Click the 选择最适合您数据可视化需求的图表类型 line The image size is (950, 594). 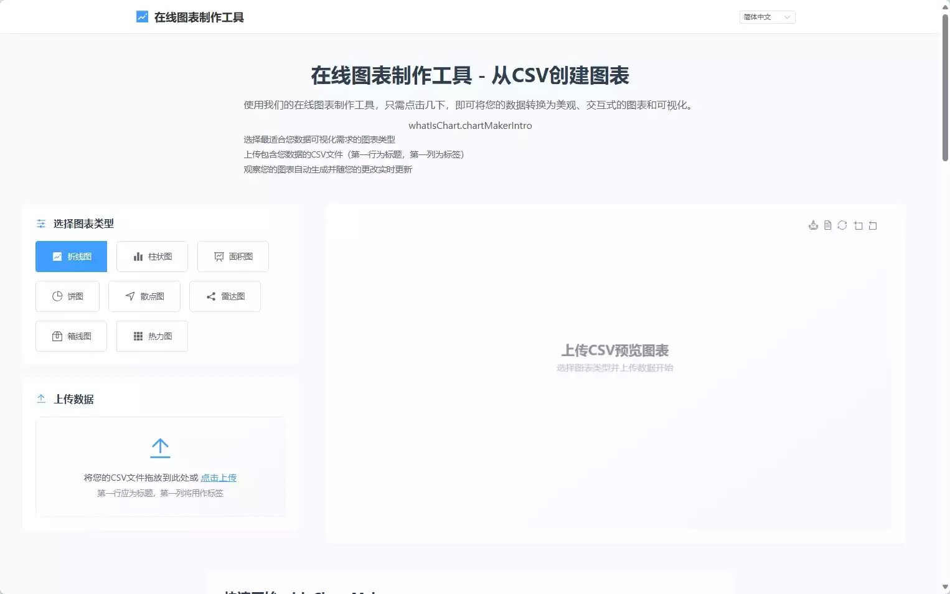tap(319, 139)
